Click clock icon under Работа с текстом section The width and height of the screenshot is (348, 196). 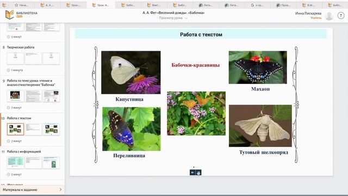[9, 141]
